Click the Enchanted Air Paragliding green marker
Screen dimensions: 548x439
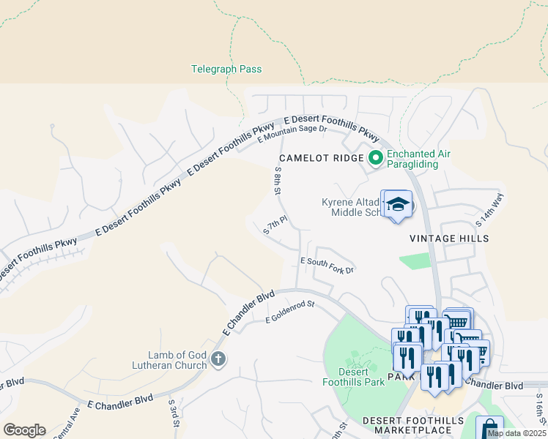point(376,159)
